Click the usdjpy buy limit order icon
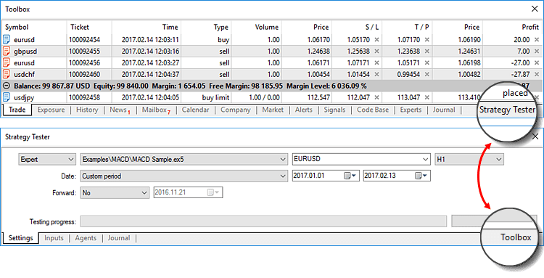 pos(7,97)
